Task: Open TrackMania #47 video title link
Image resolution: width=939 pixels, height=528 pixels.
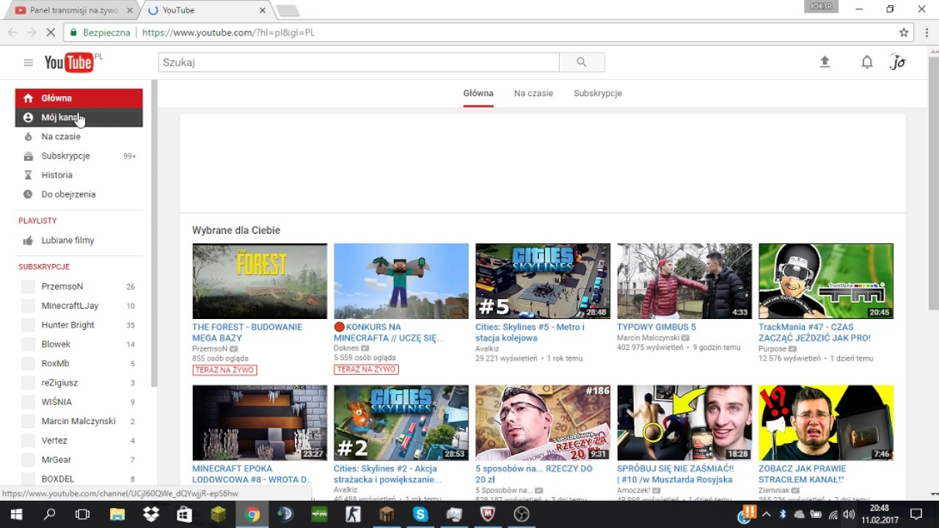Action: click(815, 332)
